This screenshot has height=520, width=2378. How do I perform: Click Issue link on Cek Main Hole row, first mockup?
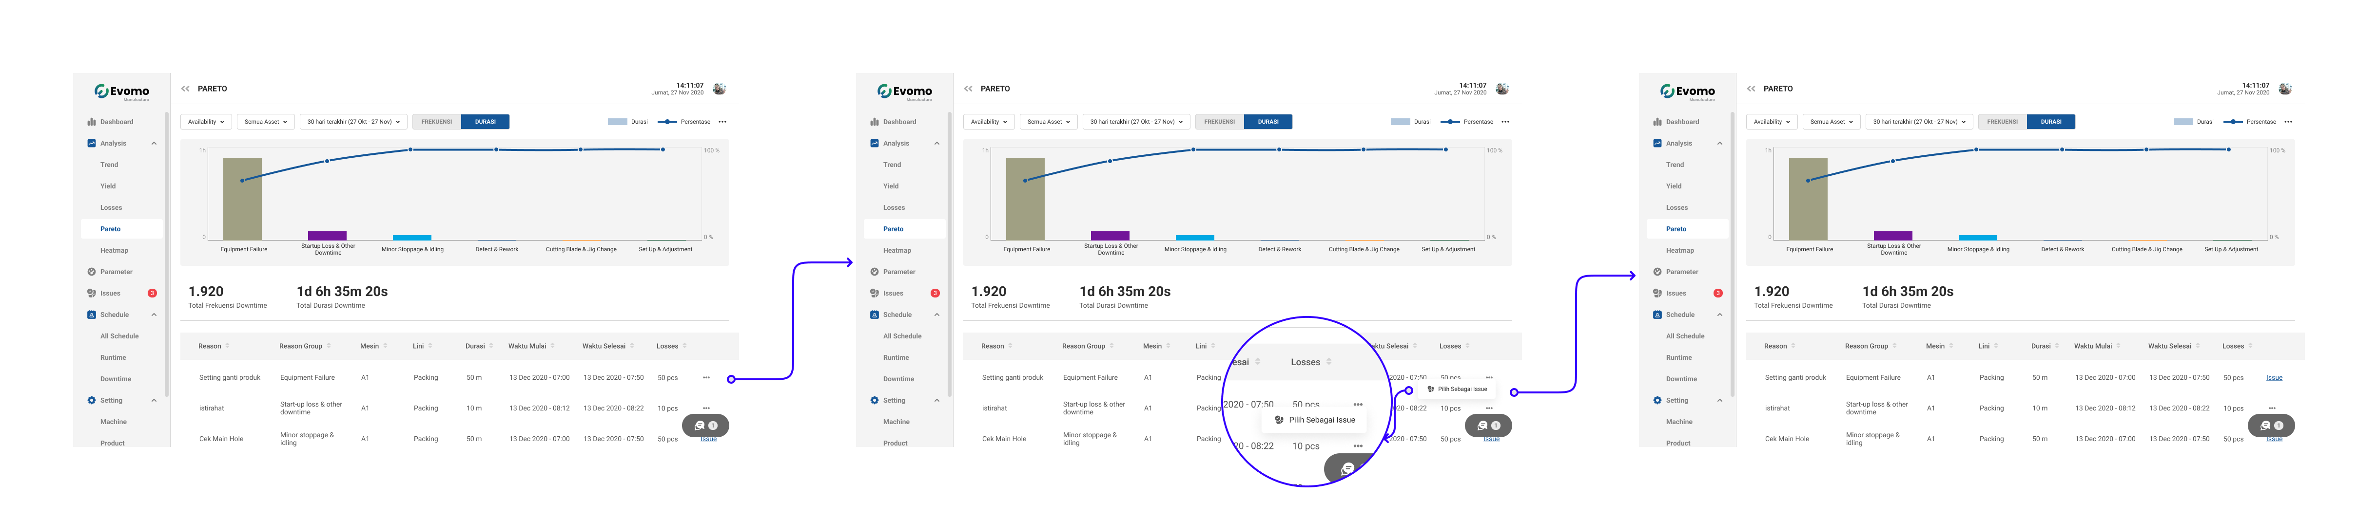(708, 440)
